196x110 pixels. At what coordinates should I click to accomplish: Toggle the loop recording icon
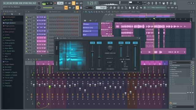81,3
